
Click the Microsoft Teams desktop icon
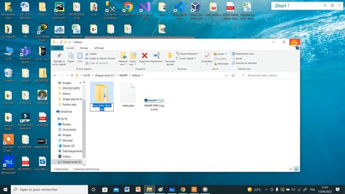pos(25,54)
